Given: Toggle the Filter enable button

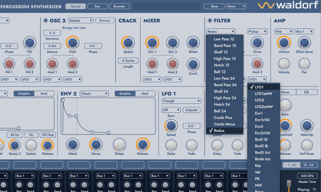Looking at the screenshot, I should pyautogui.click(x=210, y=21).
